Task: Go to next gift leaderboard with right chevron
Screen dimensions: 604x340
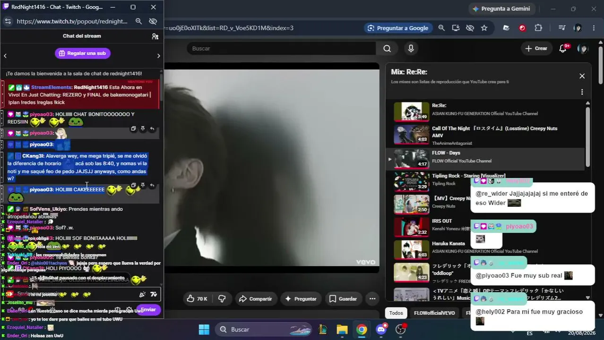Action: (x=158, y=56)
